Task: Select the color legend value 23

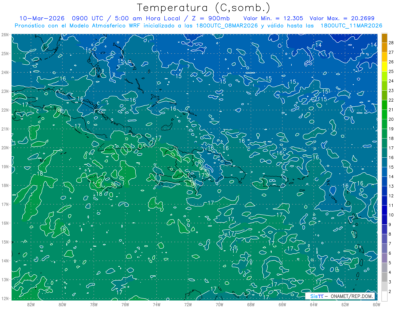Action: pyautogui.click(x=391, y=90)
